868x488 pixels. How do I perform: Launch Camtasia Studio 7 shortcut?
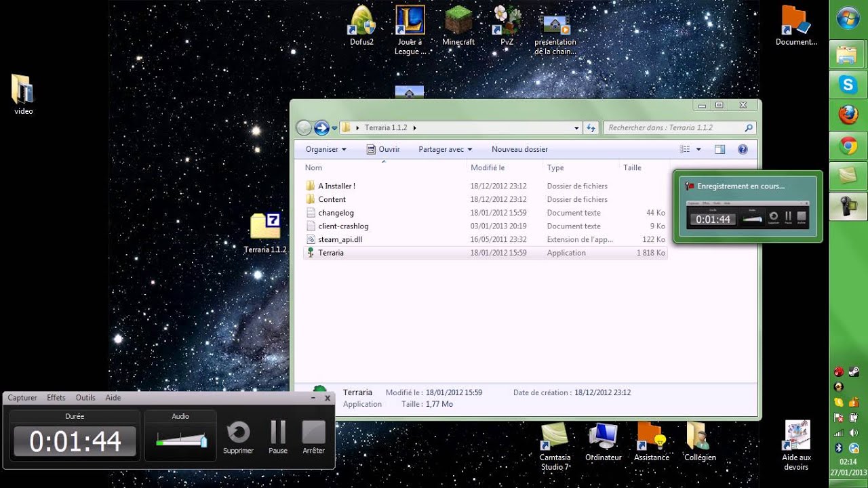point(555,445)
